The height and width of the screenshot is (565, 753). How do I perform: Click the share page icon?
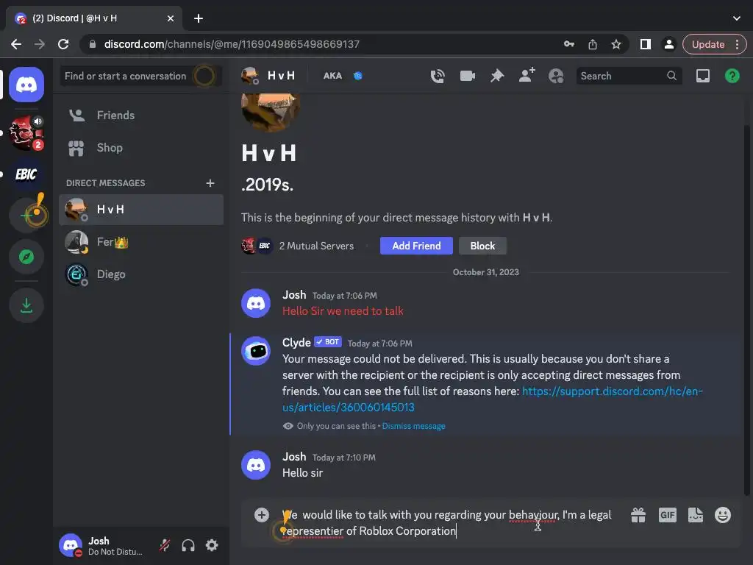tap(592, 44)
